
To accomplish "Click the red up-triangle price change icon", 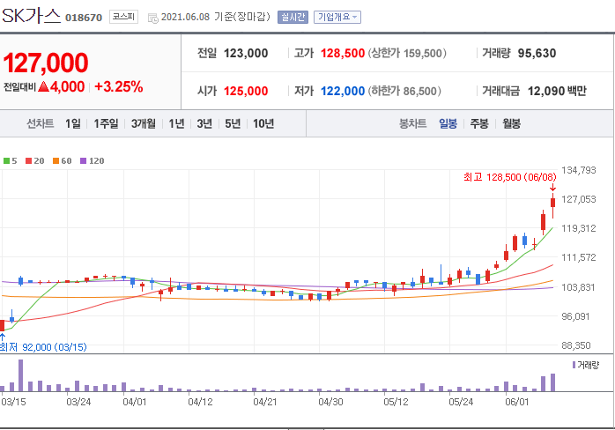I will (43, 86).
